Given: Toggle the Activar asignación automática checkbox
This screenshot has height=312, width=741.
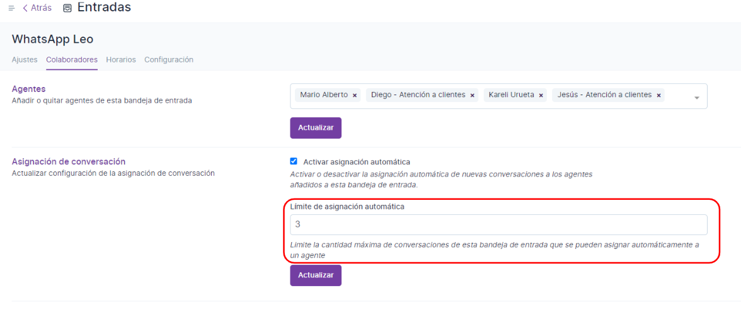Looking at the screenshot, I should pyautogui.click(x=294, y=161).
